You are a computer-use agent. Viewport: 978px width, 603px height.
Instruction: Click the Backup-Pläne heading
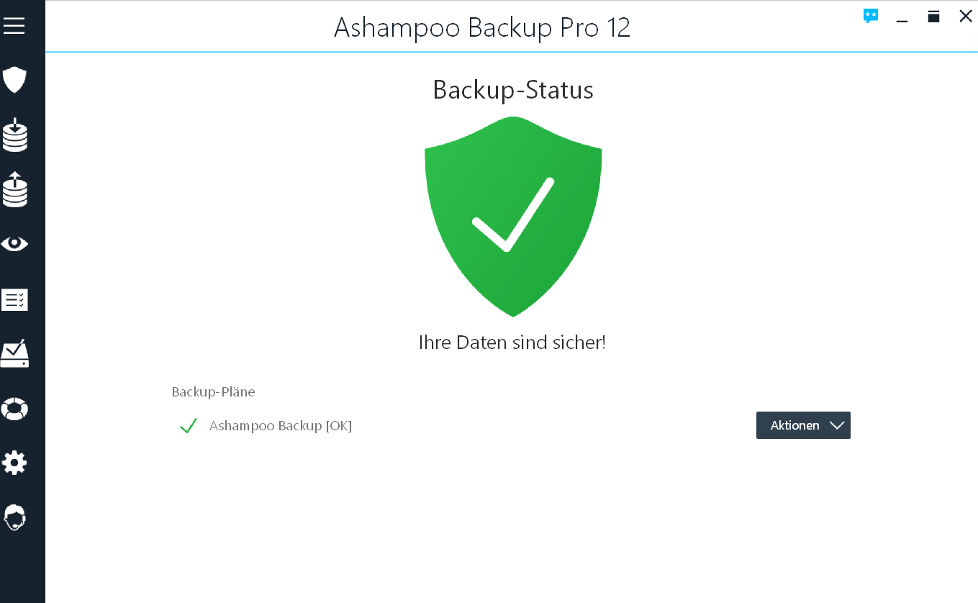213,392
